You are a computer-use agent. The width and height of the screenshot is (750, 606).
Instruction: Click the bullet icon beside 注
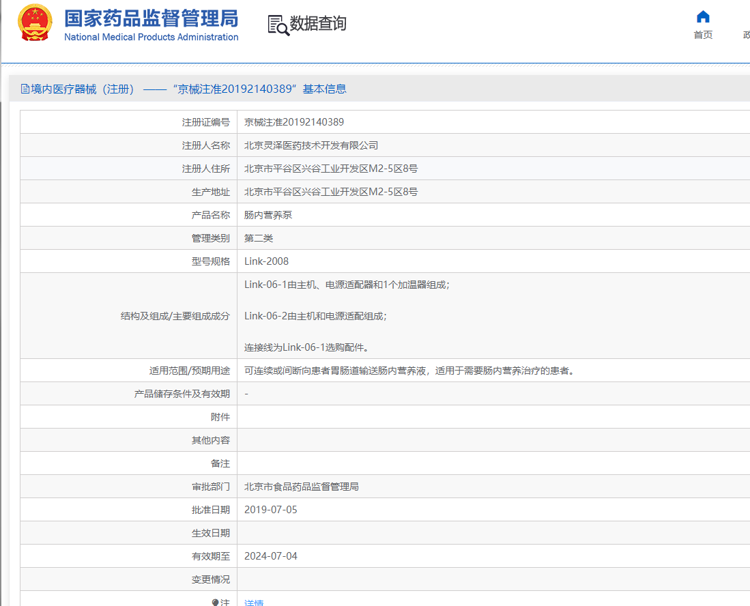click(x=215, y=602)
